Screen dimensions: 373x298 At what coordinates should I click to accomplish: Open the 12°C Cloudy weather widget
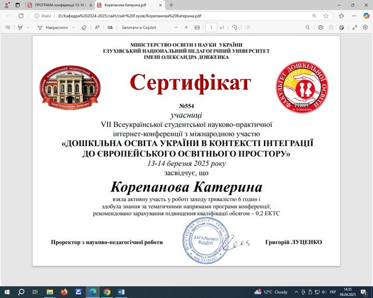[271, 292]
